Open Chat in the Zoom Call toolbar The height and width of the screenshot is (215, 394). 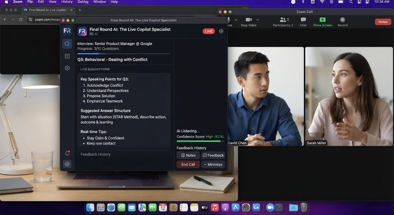tap(303, 22)
